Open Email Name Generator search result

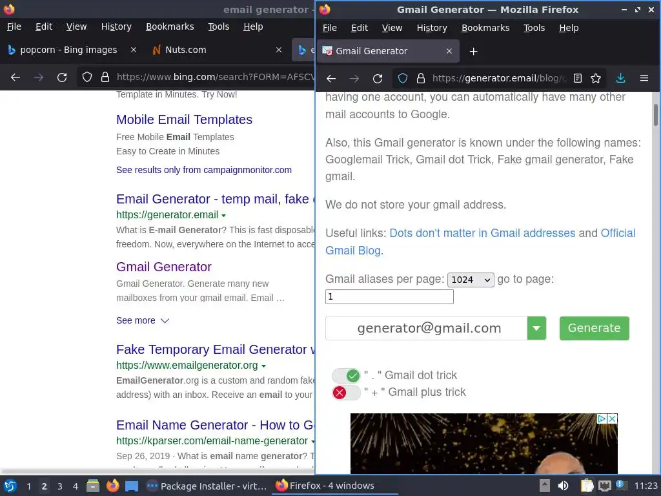click(x=216, y=425)
